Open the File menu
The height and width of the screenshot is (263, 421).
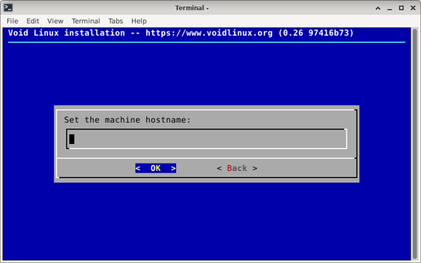[12, 21]
